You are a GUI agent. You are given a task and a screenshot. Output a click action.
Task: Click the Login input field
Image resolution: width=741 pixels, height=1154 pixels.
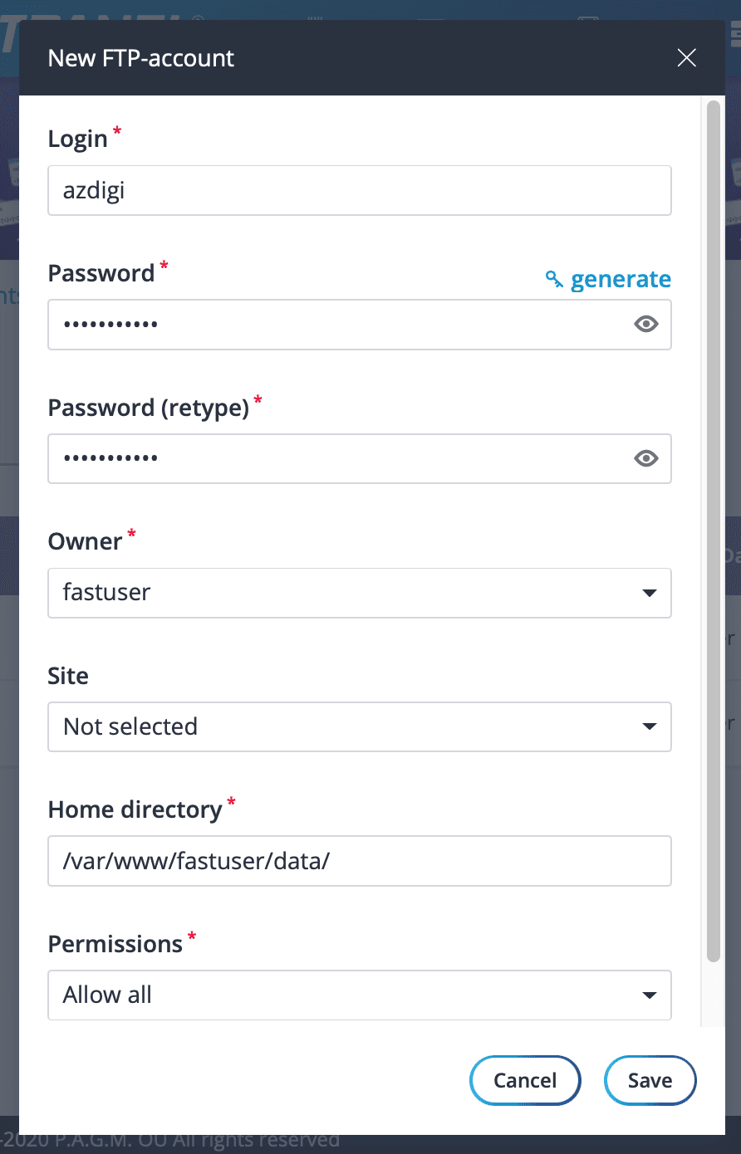[359, 190]
